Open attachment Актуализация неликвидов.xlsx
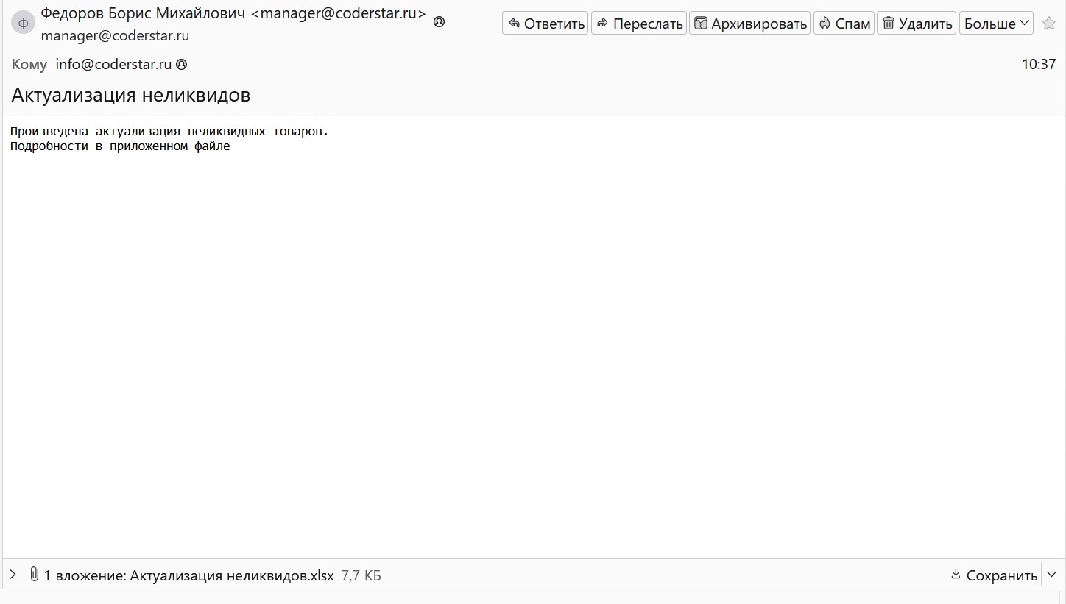 tap(232, 575)
